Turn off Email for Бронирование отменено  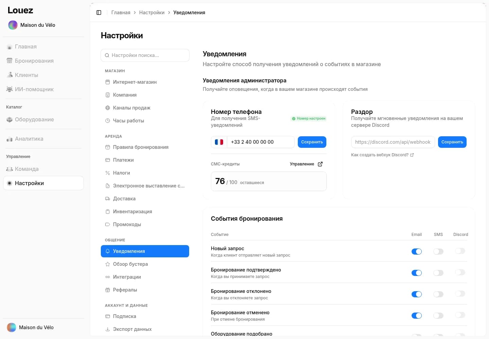tap(417, 316)
